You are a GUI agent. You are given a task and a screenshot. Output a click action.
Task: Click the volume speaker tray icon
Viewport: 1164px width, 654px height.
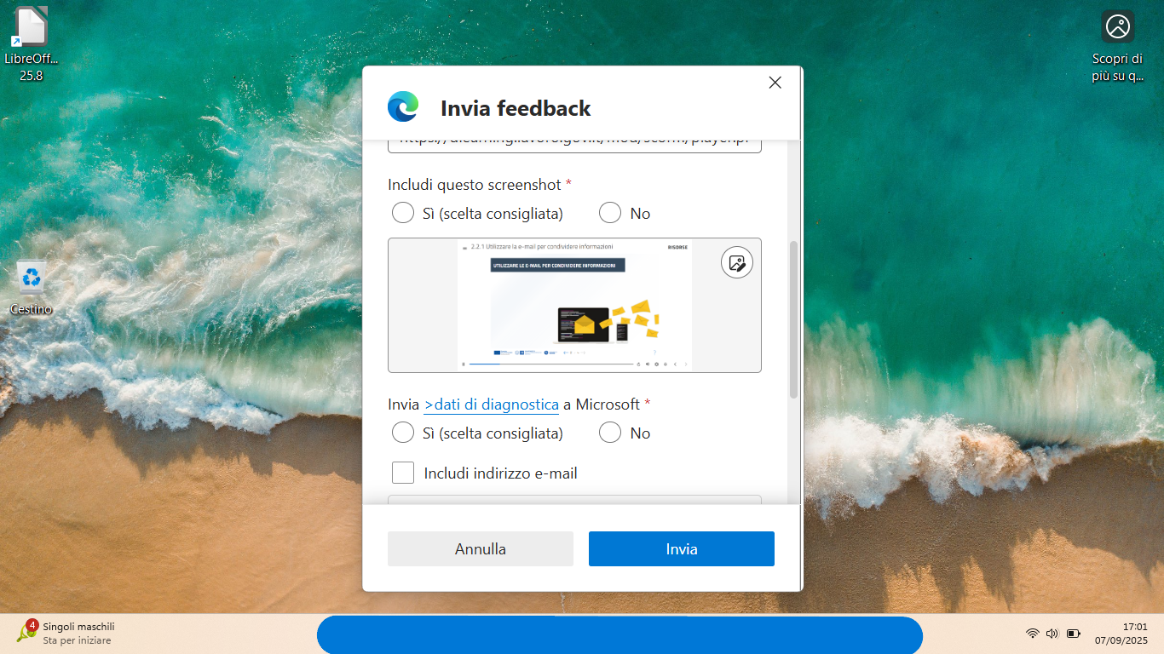[1052, 634]
